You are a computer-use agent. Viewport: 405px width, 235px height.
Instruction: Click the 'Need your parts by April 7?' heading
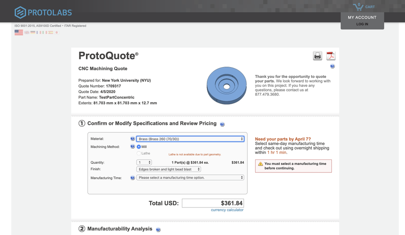click(x=283, y=139)
